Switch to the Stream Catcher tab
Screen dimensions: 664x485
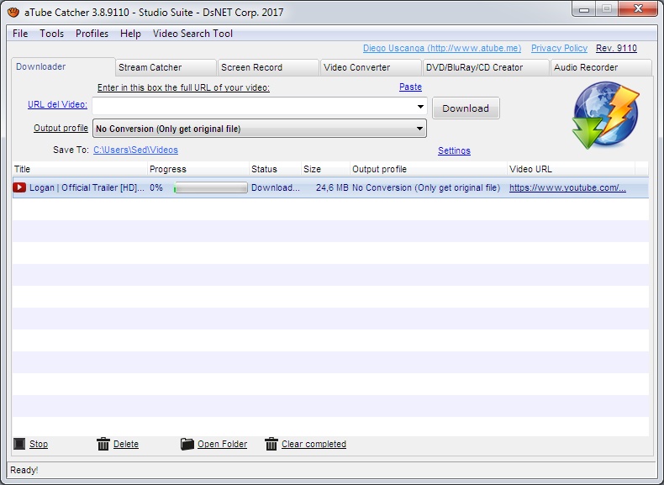click(166, 67)
